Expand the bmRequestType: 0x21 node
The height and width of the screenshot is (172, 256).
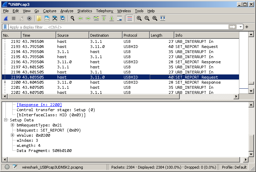[x=12, y=125]
